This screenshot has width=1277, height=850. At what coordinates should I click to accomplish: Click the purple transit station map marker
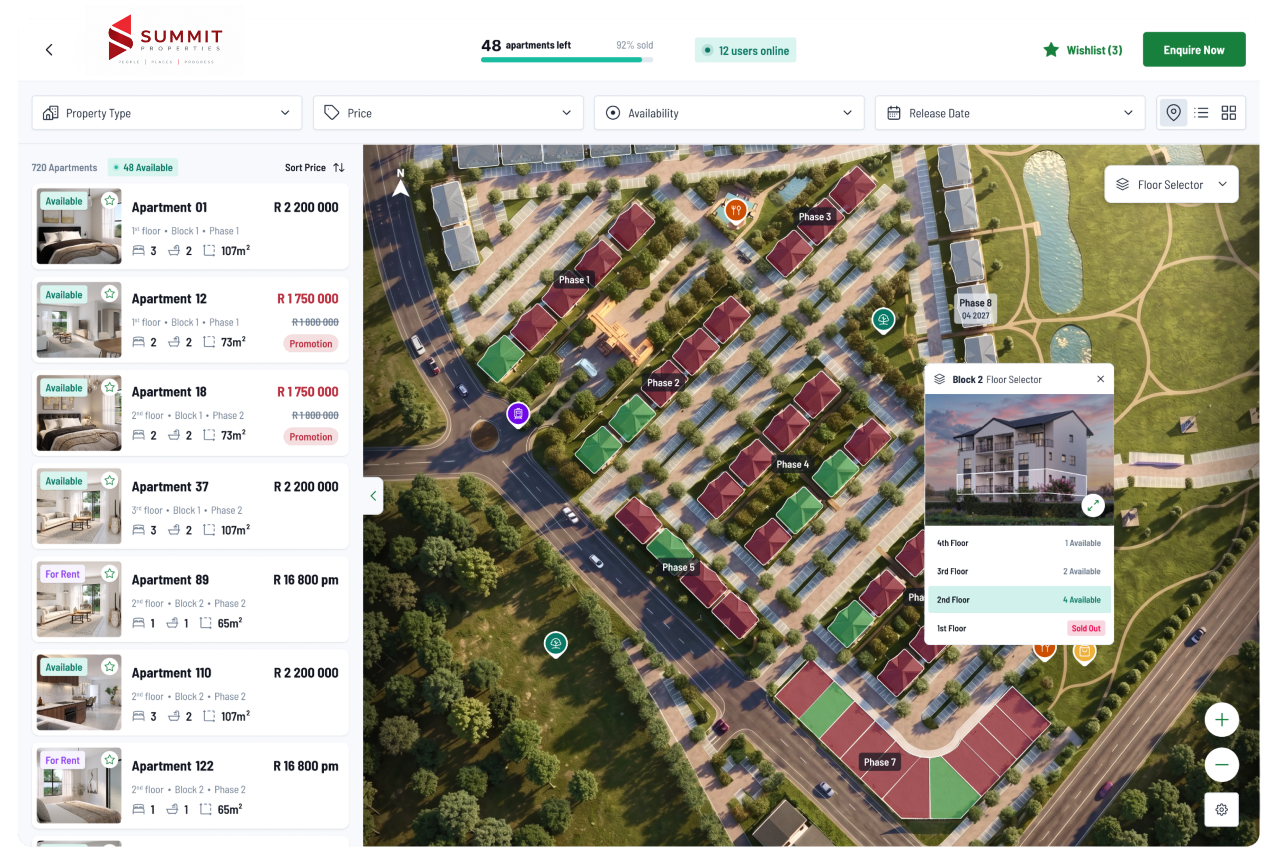[x=518, y=414]
